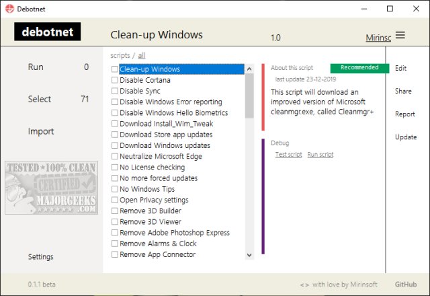430x296 pixels.
Task: Click the 0.1.1 beta version text
Action: pyautogui.click(x=42, y=285)
